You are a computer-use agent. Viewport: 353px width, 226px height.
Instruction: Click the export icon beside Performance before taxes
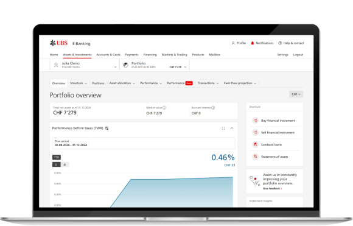point(107,128)
